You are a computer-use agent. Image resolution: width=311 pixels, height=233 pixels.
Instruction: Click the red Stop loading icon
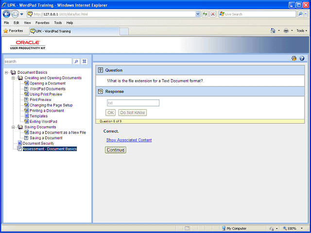213,14
